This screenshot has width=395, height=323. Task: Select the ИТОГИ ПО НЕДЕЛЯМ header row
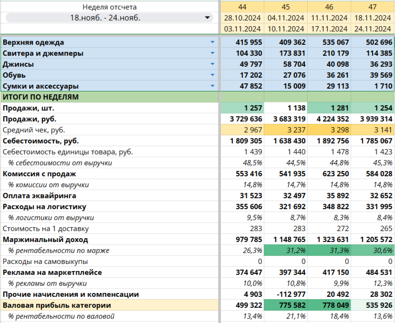click(x=109, y=97)
